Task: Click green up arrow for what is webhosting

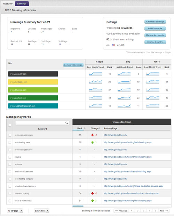Action: pos(93,201)
